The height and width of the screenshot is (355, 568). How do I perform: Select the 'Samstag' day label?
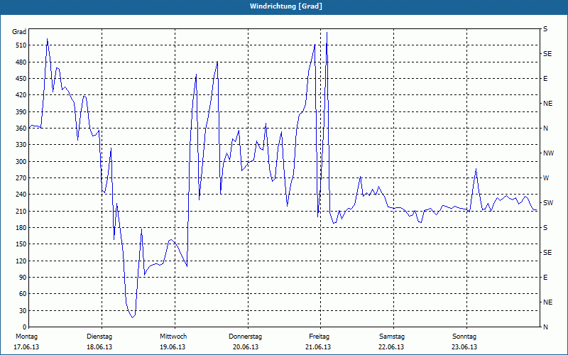coord(392,337)
